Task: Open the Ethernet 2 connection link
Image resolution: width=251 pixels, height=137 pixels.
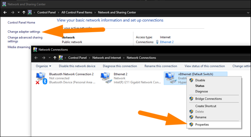Action: point(167,42)
